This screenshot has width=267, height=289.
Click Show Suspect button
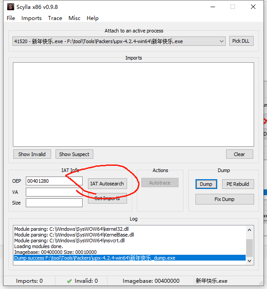(x=74, y=154)
